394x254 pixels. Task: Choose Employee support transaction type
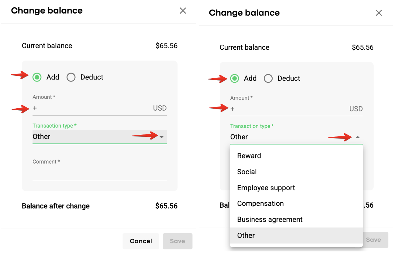[x=266, y=188]
